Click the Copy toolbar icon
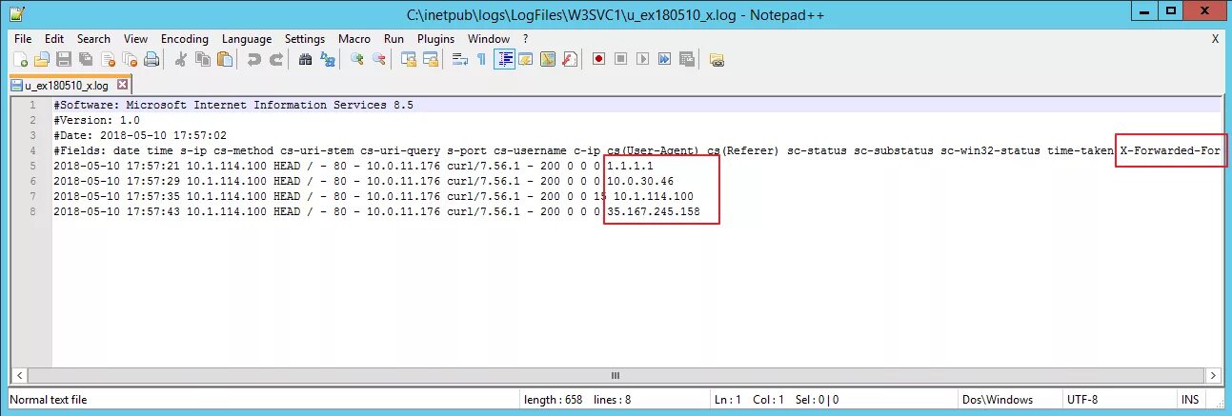 pyautogui.click(x=202, y=59)
